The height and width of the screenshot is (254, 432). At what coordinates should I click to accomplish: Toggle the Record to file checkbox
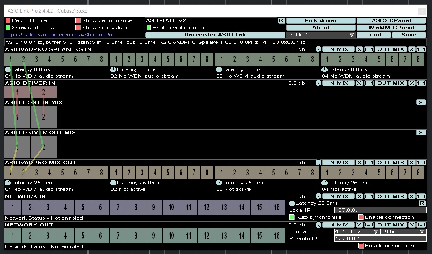(8, 20)
